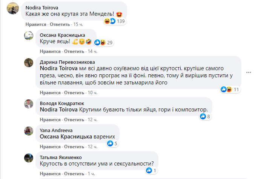Click Оксана Красницька's avatar
Screen dimensions: 255x179
pyautogui.click(x=29, y=36)
